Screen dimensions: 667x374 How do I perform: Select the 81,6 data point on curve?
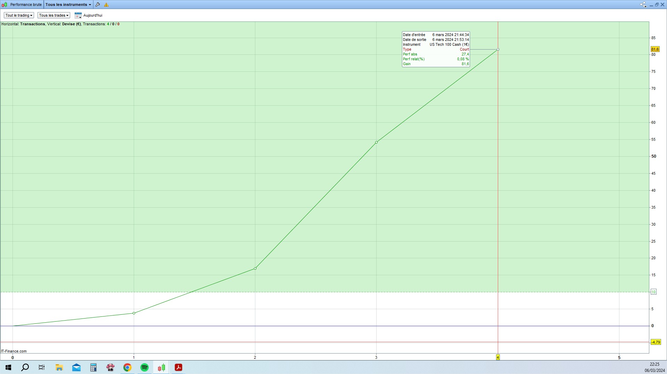pyautogui.click(x=498, y=50)
